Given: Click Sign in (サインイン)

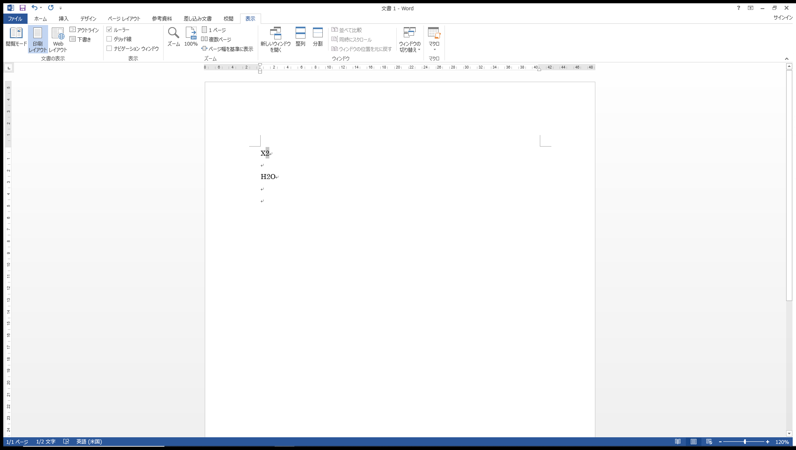Looking at the screenshot, I should pyautogui.click(x=783, y=18).
